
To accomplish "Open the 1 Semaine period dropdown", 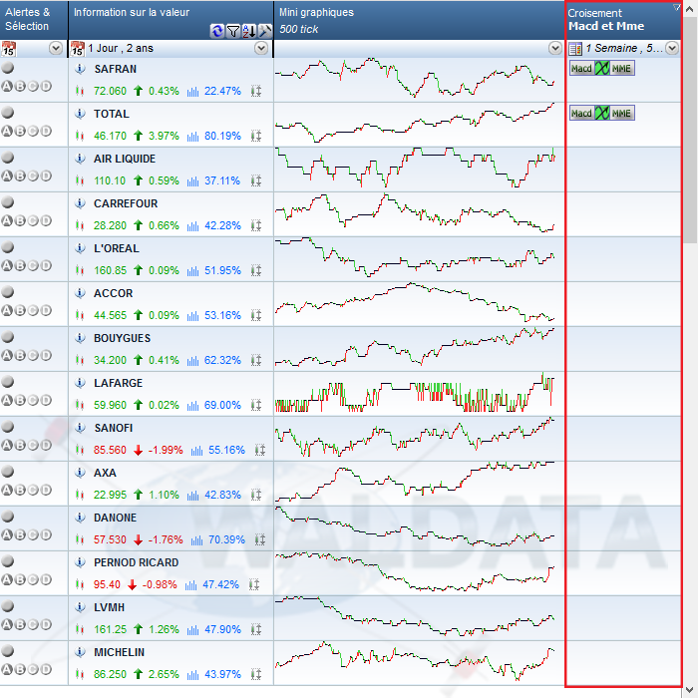I will click(x=672, y=48).
